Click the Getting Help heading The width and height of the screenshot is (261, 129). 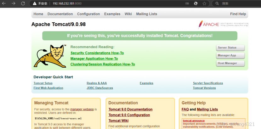coord(194,103)
